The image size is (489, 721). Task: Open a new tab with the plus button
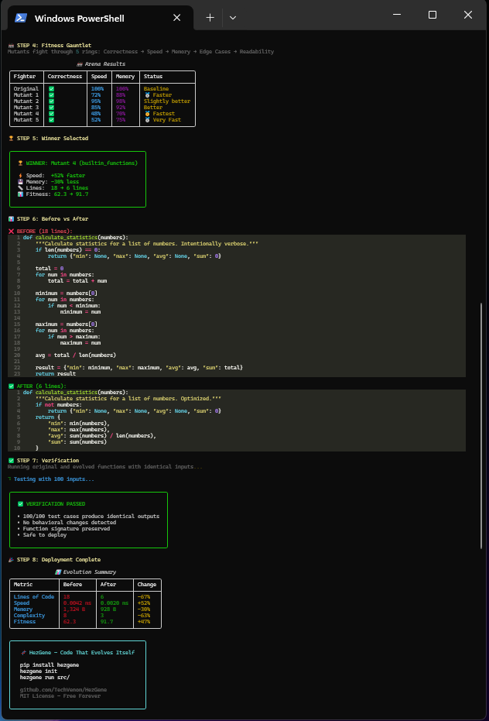pos(210,18)
